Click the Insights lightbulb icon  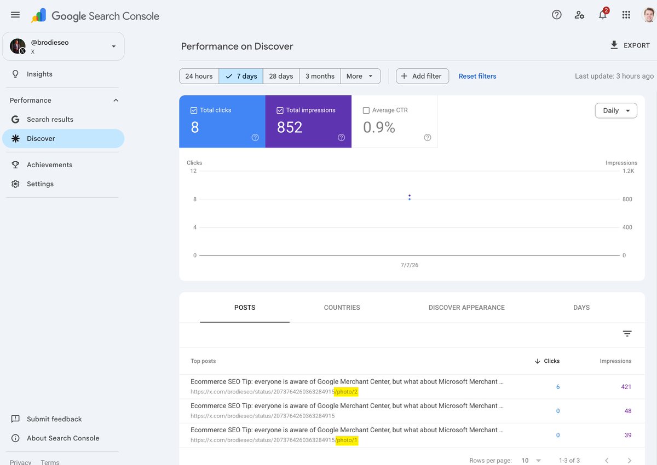(x=15, y=74)
